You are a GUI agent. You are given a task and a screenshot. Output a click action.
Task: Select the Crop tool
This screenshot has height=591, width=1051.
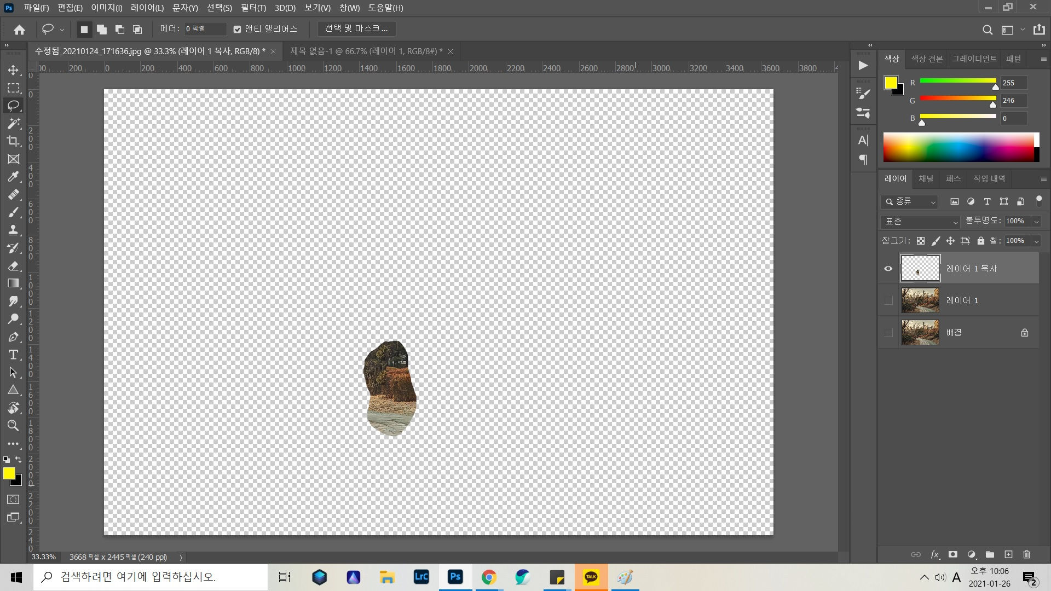[13, 141]
